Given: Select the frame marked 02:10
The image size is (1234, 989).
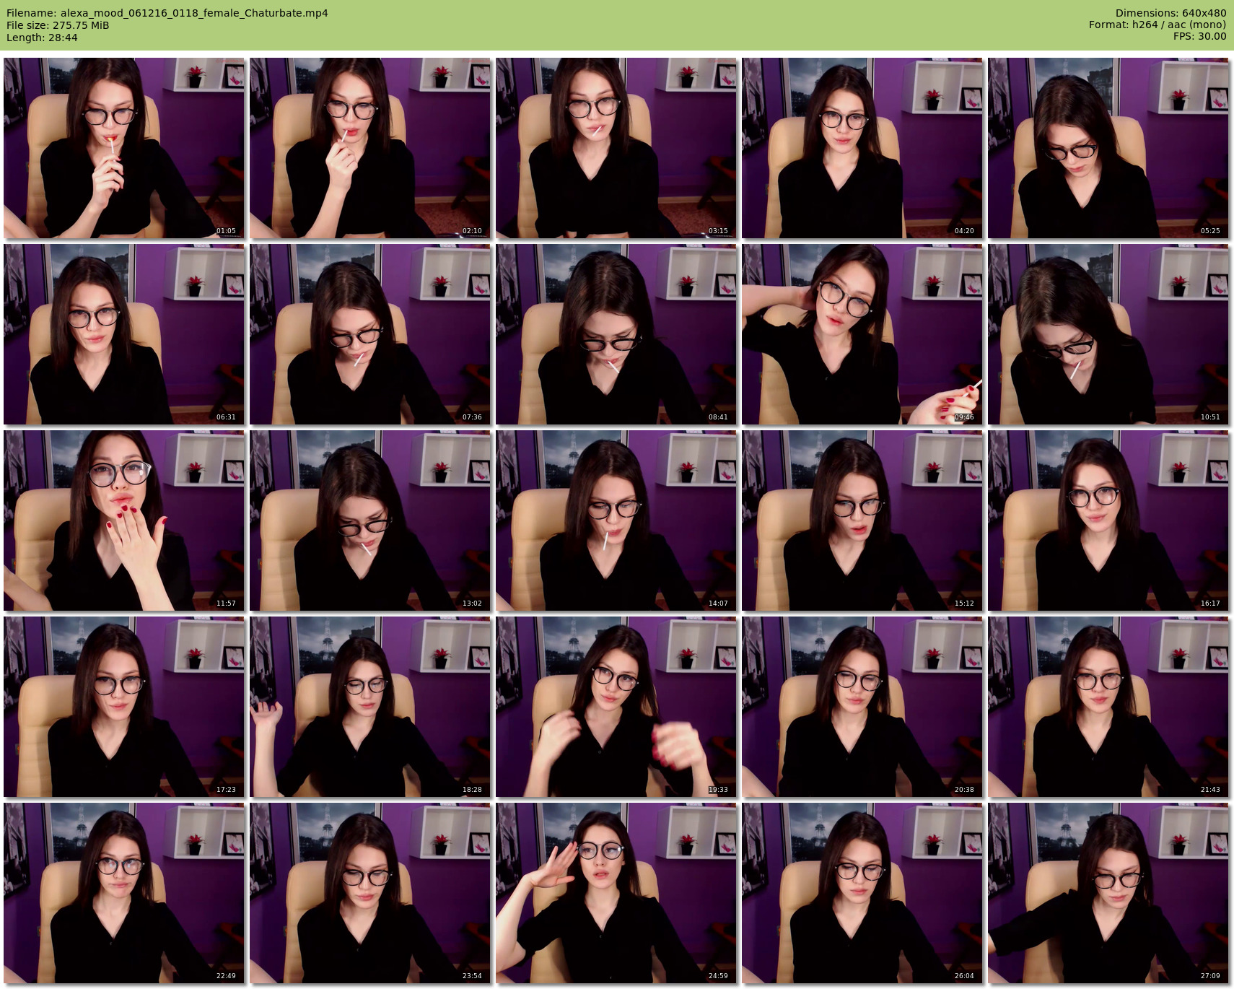Looking at the screenshot, I should click(370, 148).
